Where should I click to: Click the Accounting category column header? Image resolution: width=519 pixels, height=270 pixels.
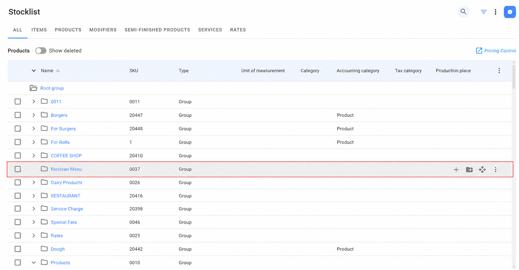(x=358, y=71)
